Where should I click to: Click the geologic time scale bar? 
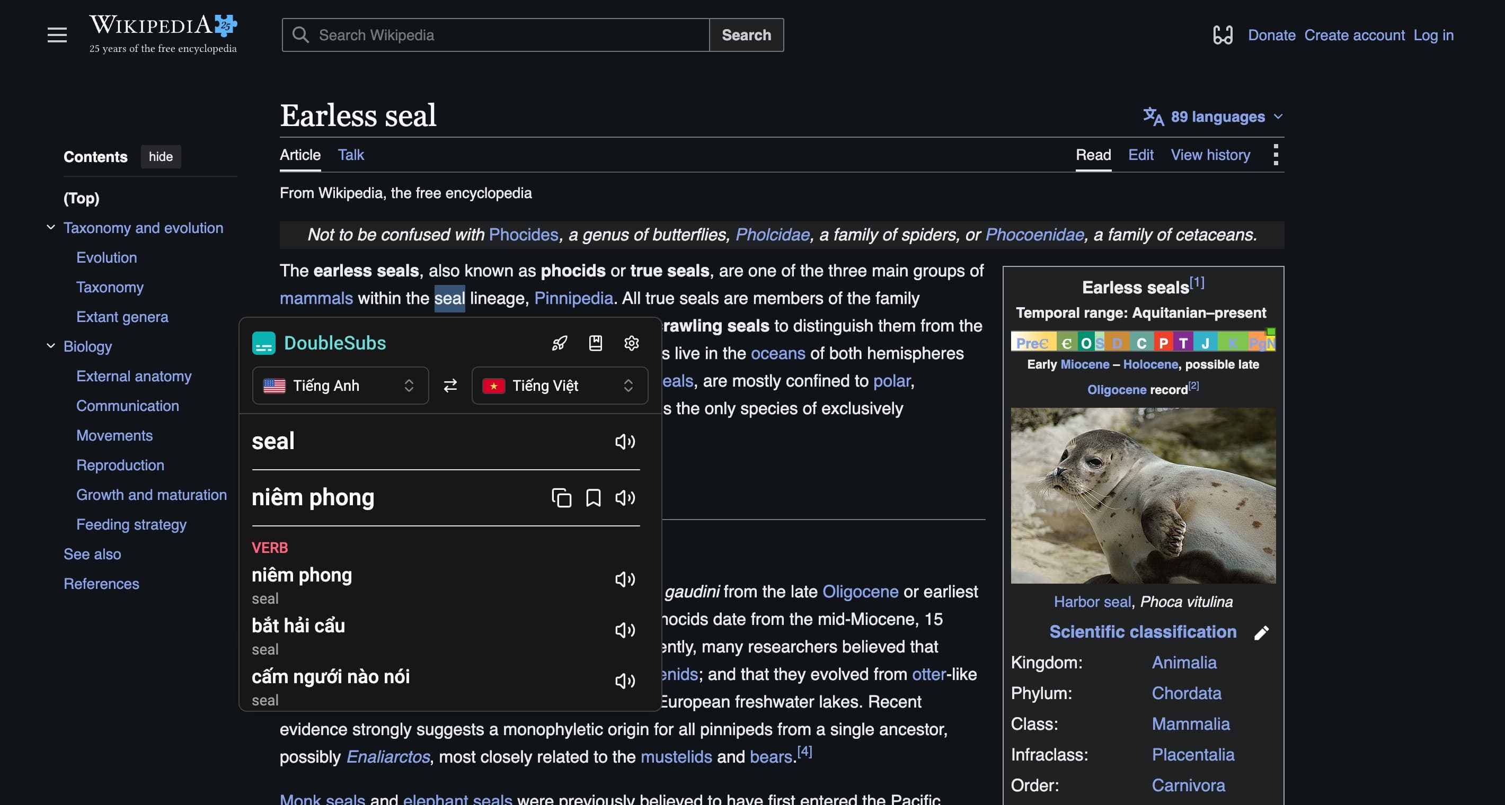[1143, 341]
